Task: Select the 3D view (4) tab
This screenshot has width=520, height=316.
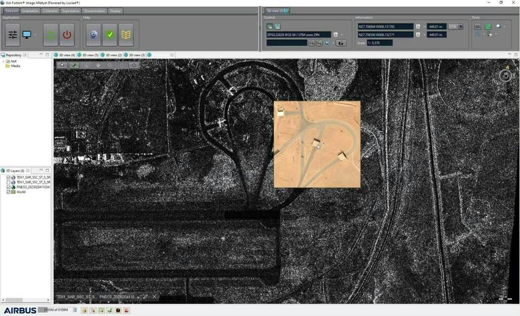Action: [x=67, y=55]
